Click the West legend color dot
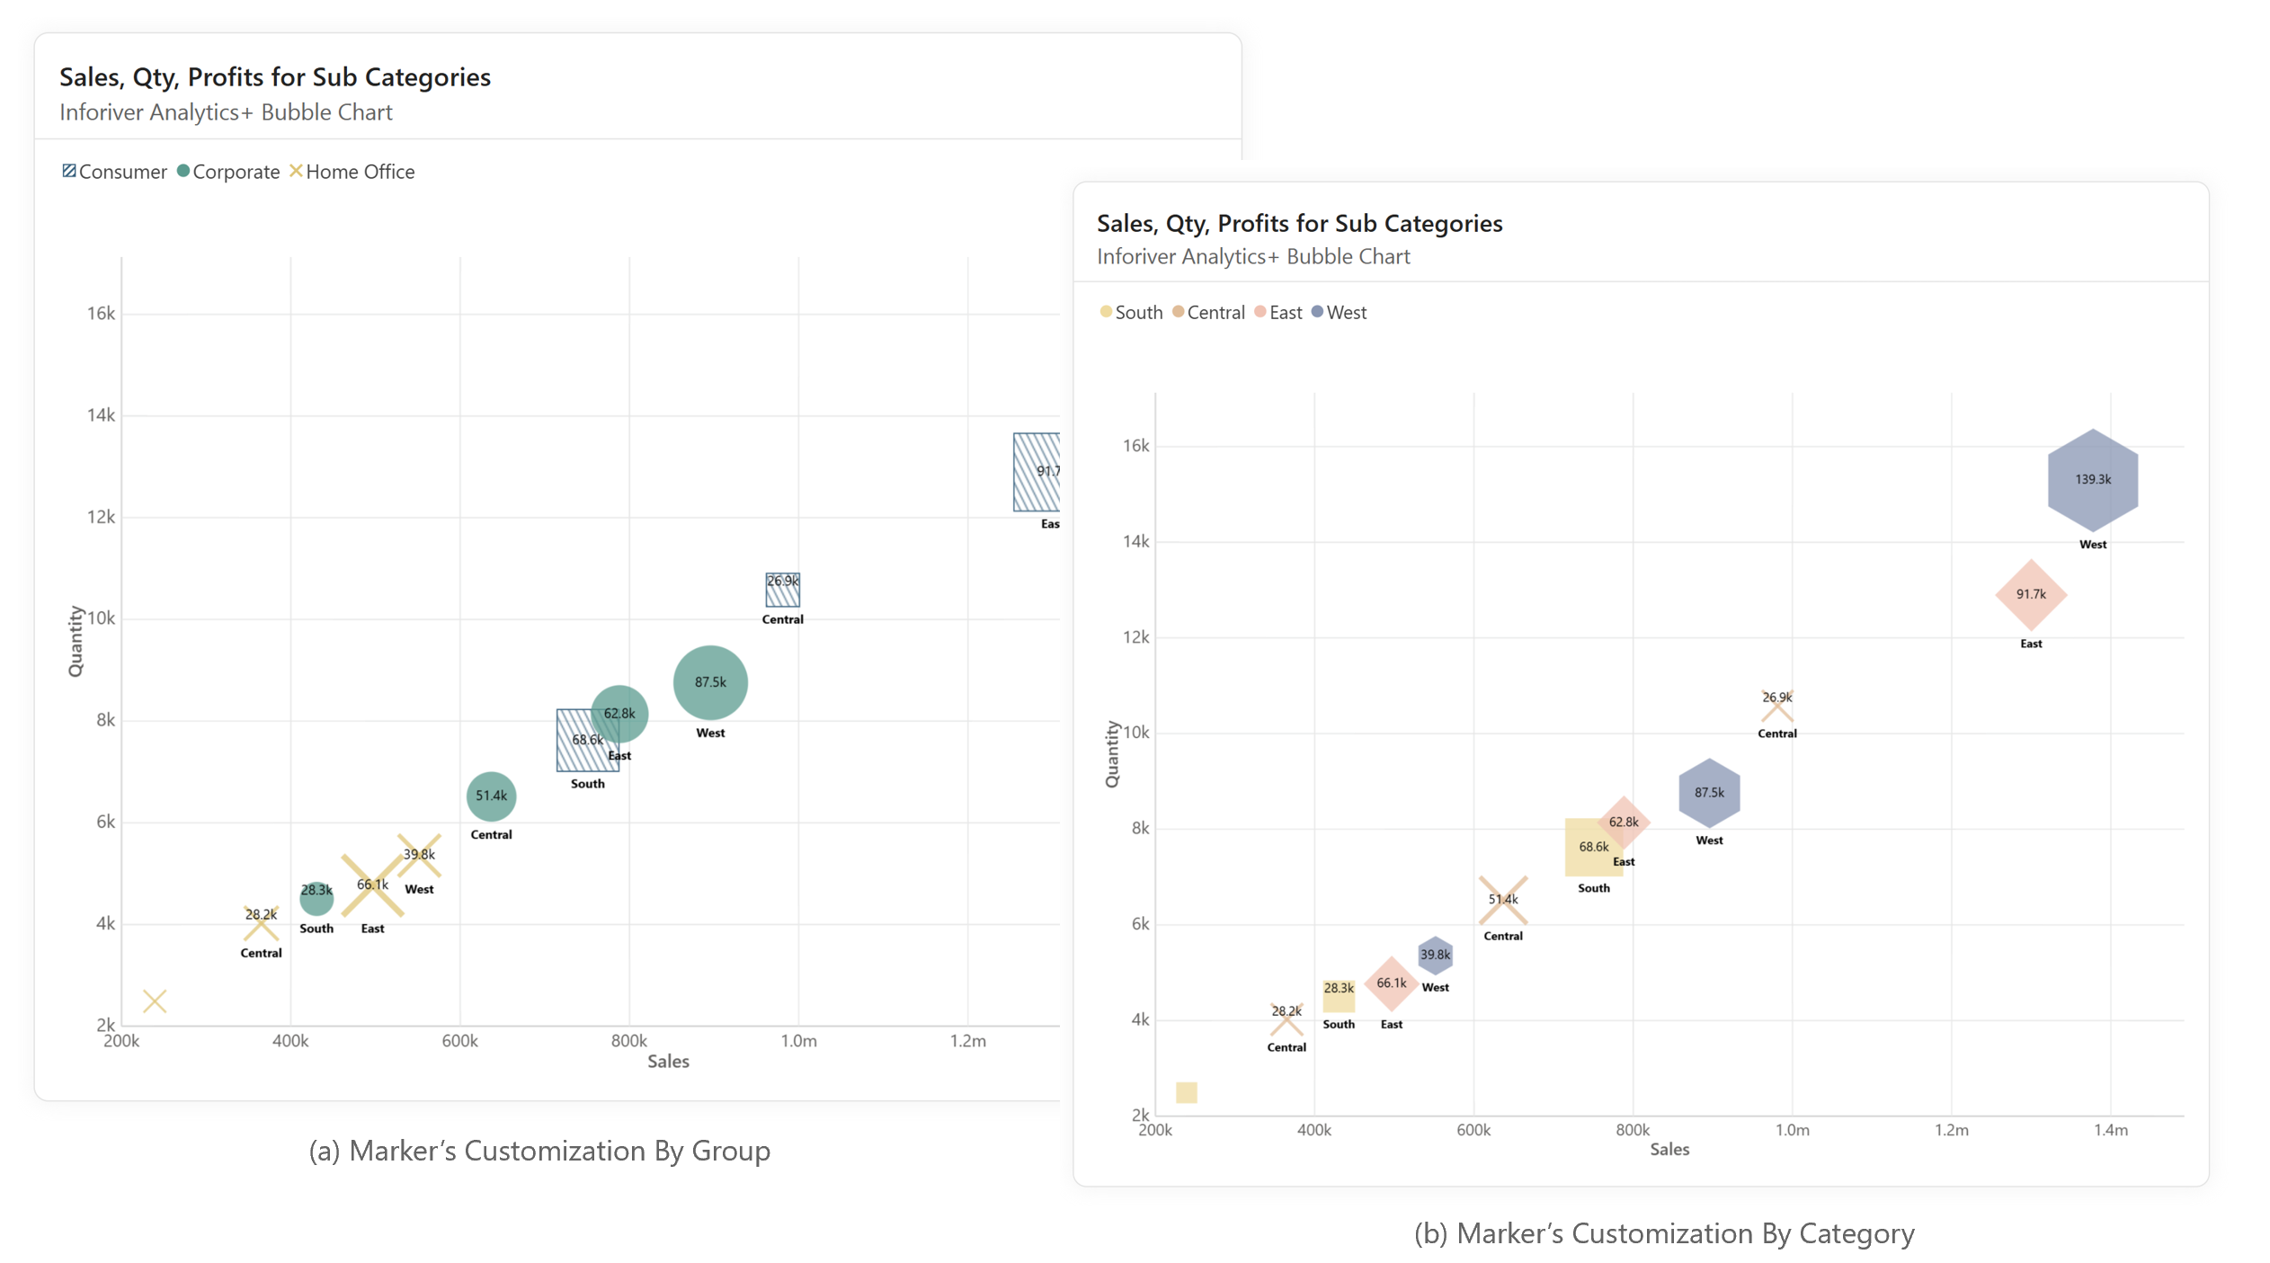The image size is (2270, 1263). point(1317,312)
